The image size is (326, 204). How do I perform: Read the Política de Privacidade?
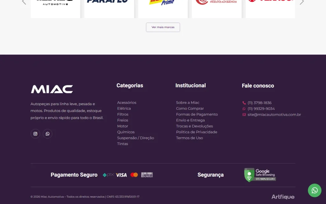(x=196, y=132)
